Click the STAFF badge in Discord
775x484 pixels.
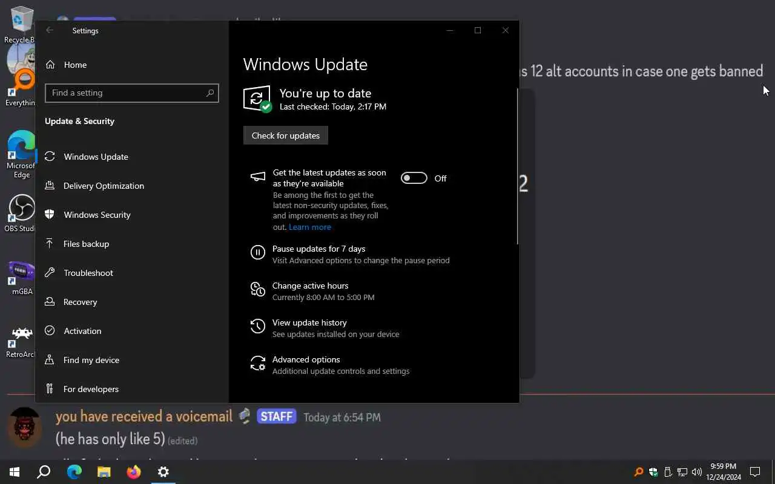click(x=277, y=416)
